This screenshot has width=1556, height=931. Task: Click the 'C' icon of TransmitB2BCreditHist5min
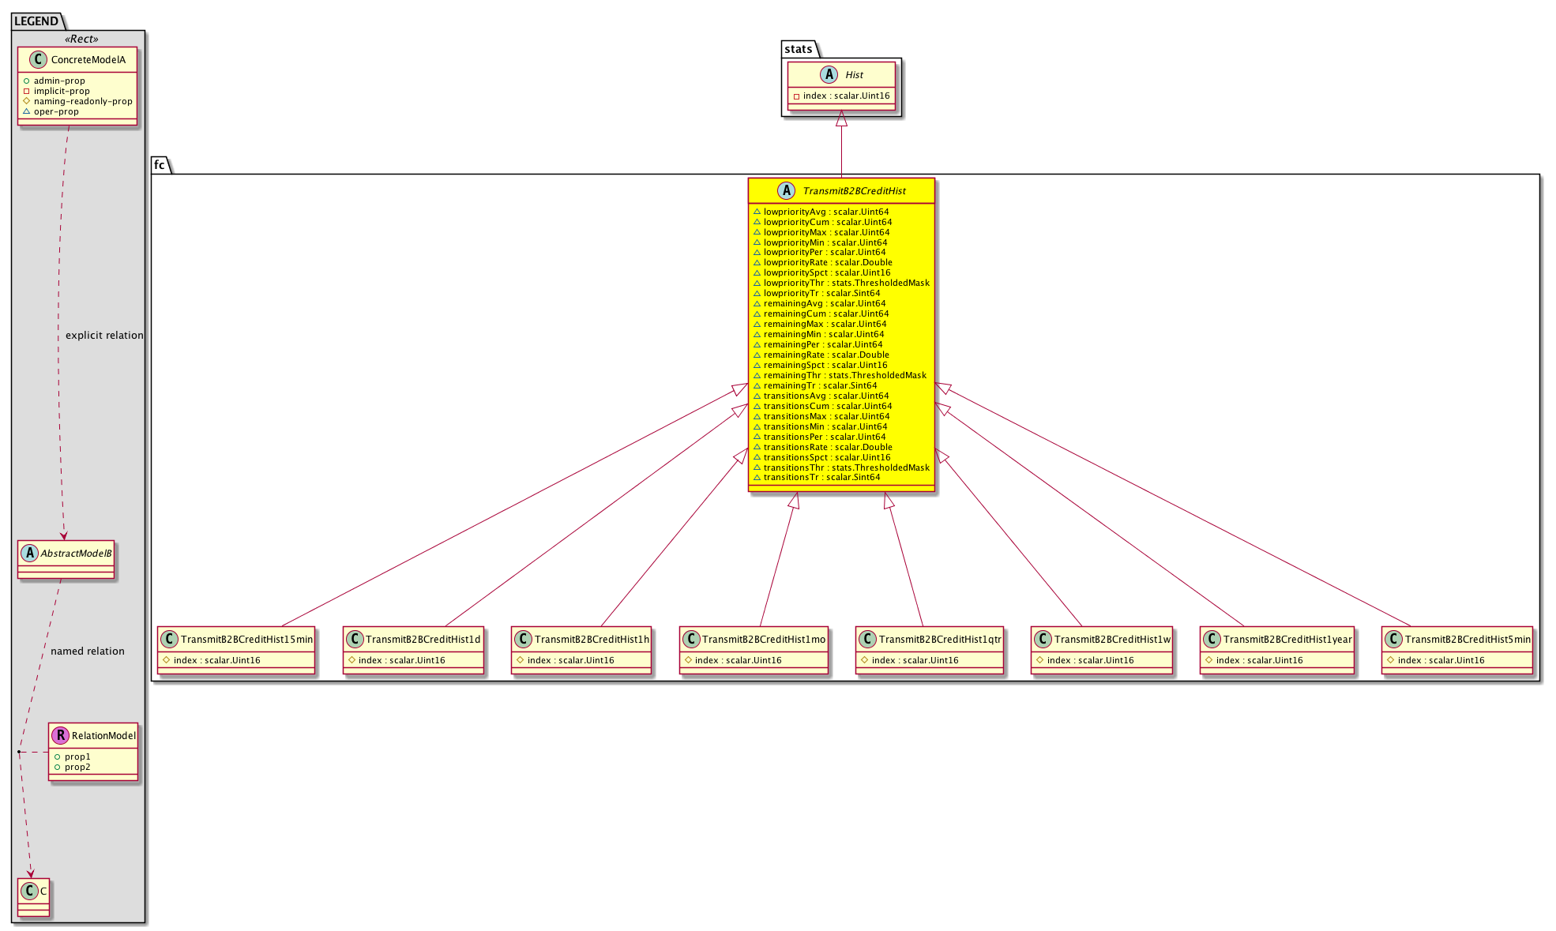pyautogui.click(x=1393, y=639)
